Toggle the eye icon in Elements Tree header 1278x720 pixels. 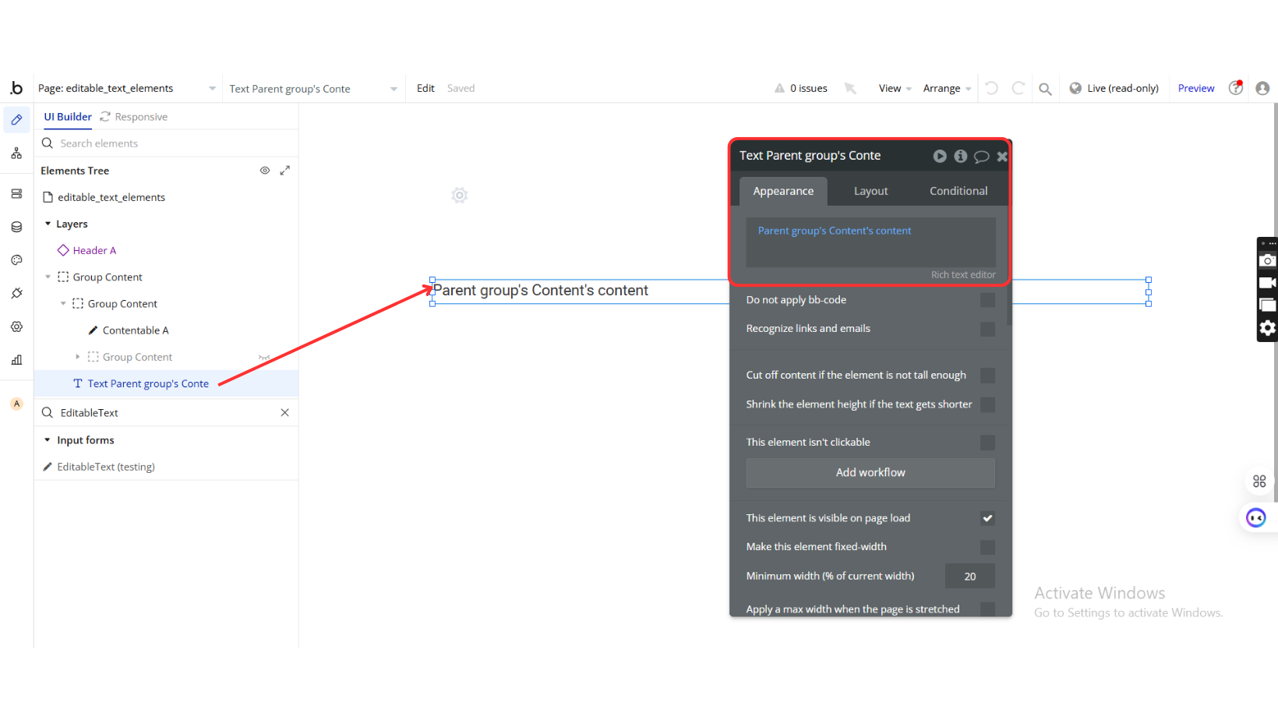[x=265, y=171]
